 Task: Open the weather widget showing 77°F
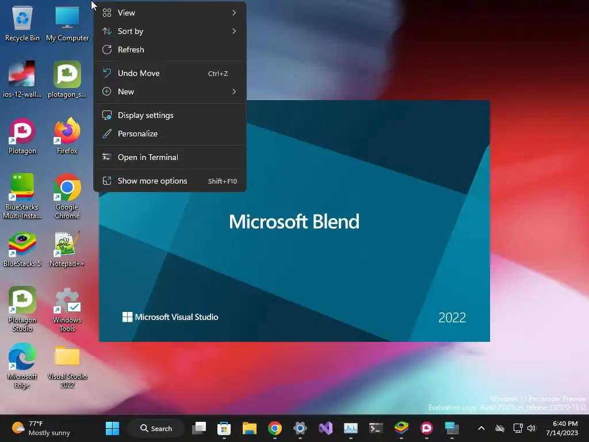[41, 428]
